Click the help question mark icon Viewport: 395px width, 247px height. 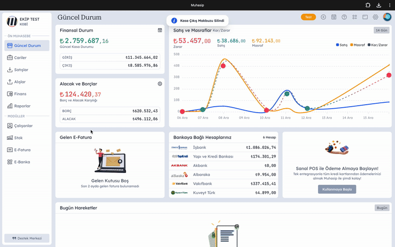point(344,17)
